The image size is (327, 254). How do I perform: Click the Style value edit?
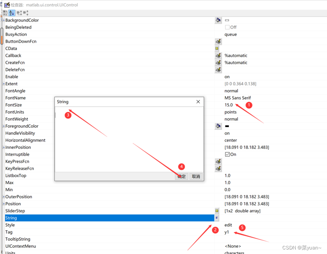click(228, 225)
